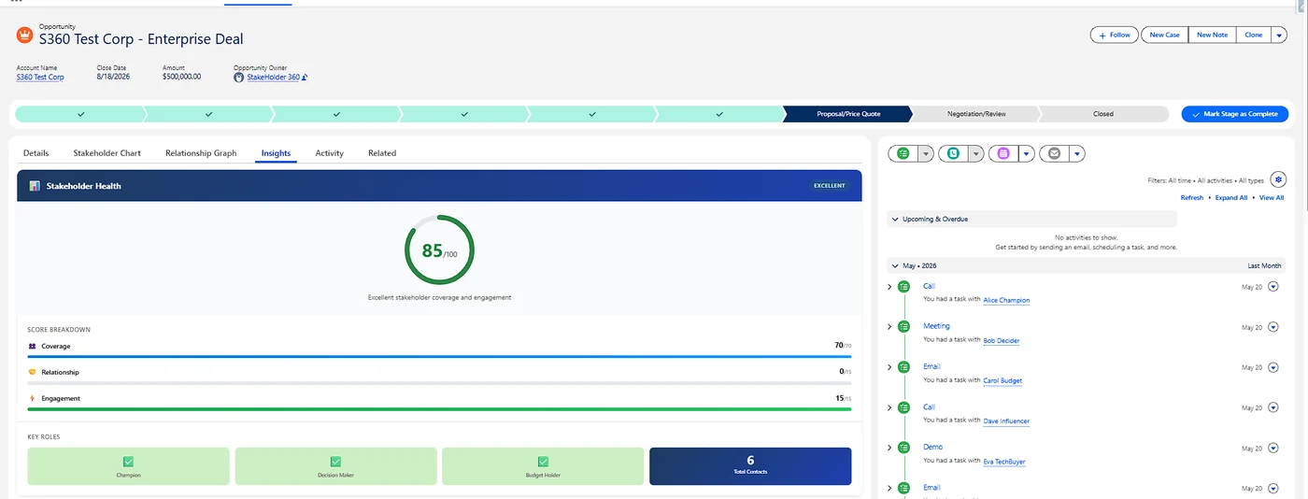The image size is (1308, 499).
Task: Open the Relationship Graph tab
Action: (201, 153)
